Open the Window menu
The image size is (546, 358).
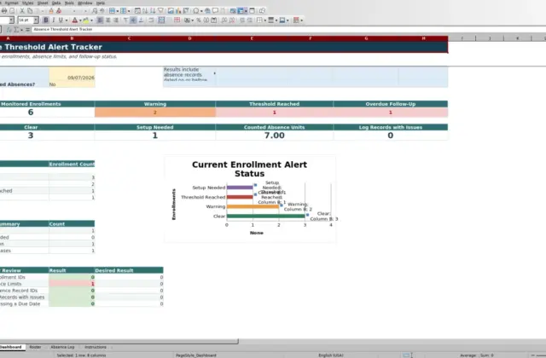[x=85, y=3]
